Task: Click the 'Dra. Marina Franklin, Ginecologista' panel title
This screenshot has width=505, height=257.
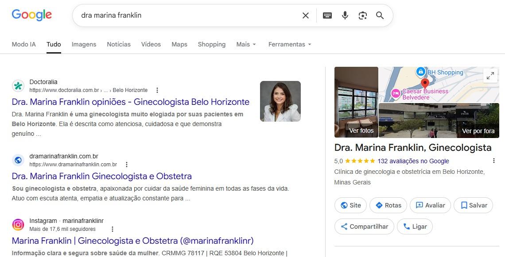Action: 413,148
